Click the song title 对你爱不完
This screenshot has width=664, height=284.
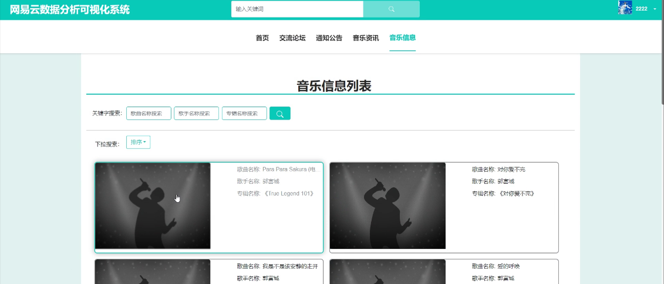click(x=511, y=169)
